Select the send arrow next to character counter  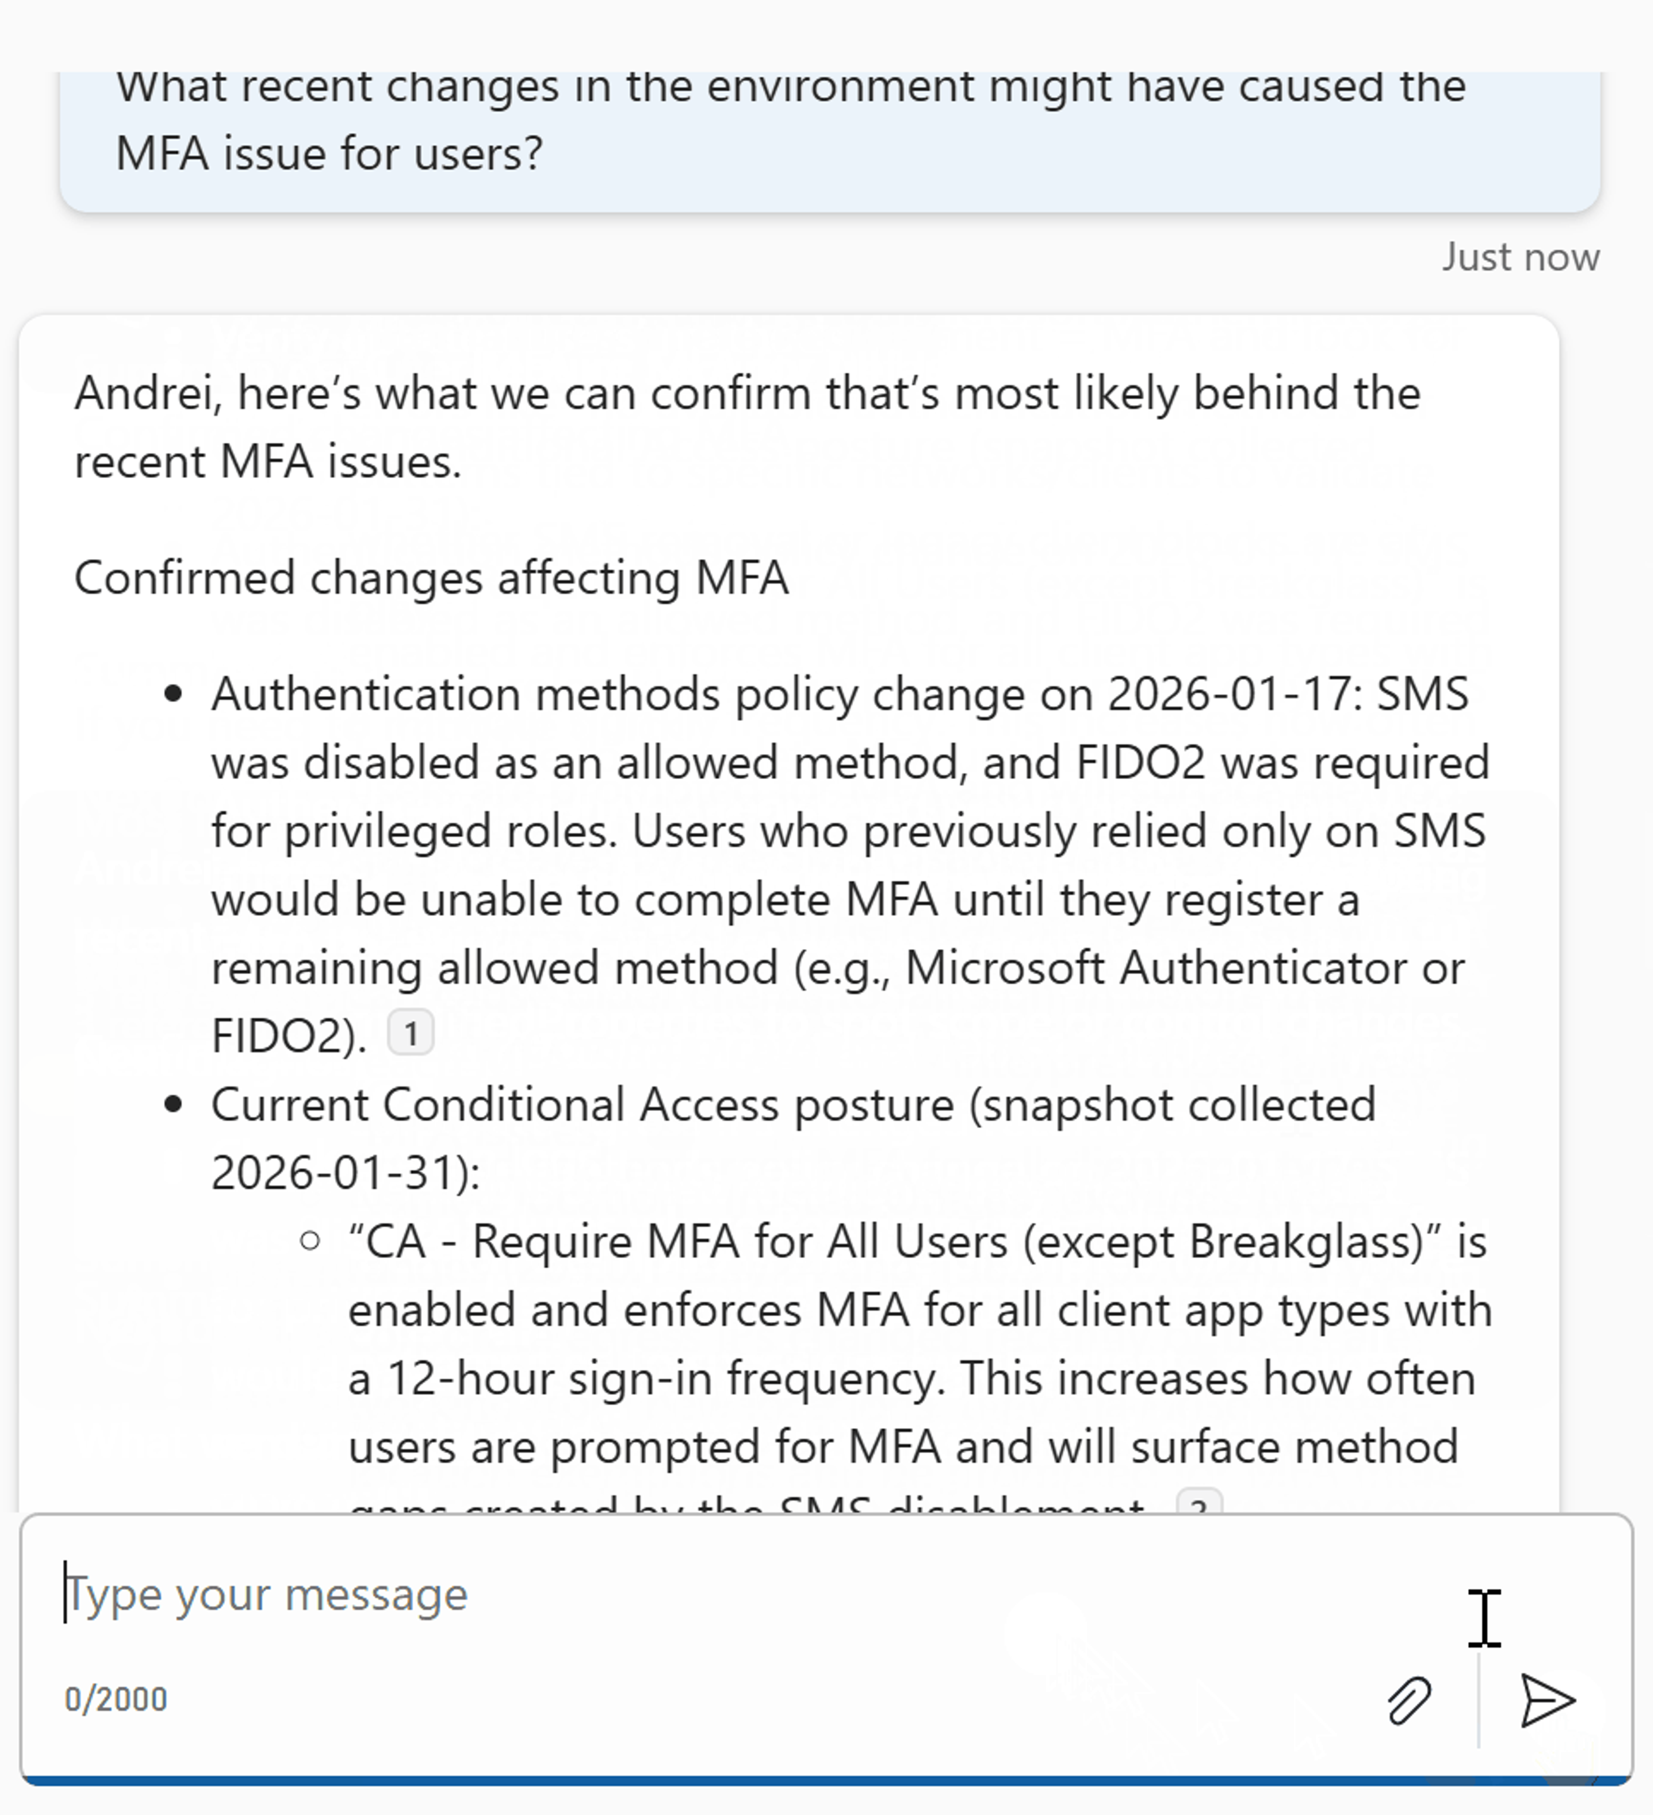1548,1701
